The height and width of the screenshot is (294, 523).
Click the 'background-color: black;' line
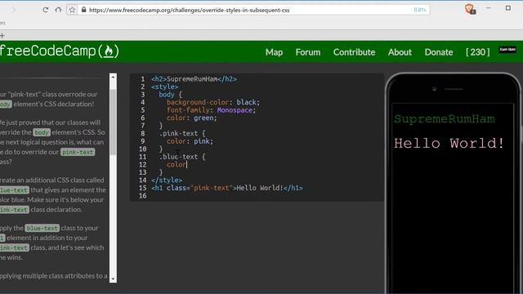[213, 102]
